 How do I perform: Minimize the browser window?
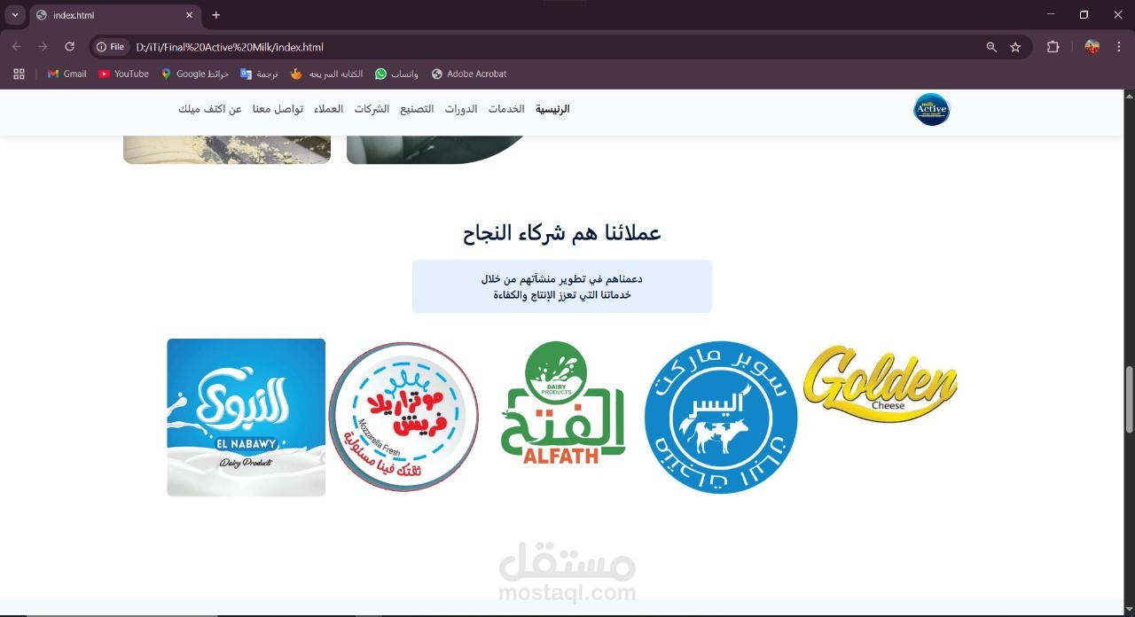[1051, 15]
